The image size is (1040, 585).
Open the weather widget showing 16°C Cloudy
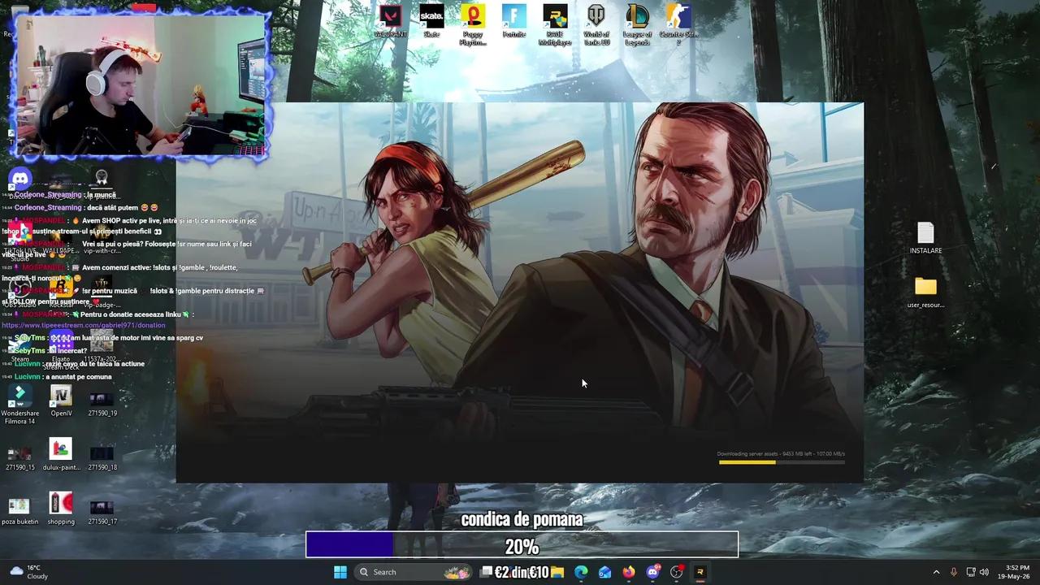click(28, 572)
